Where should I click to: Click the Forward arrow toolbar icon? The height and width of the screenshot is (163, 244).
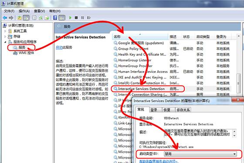[x=11, y=18]
